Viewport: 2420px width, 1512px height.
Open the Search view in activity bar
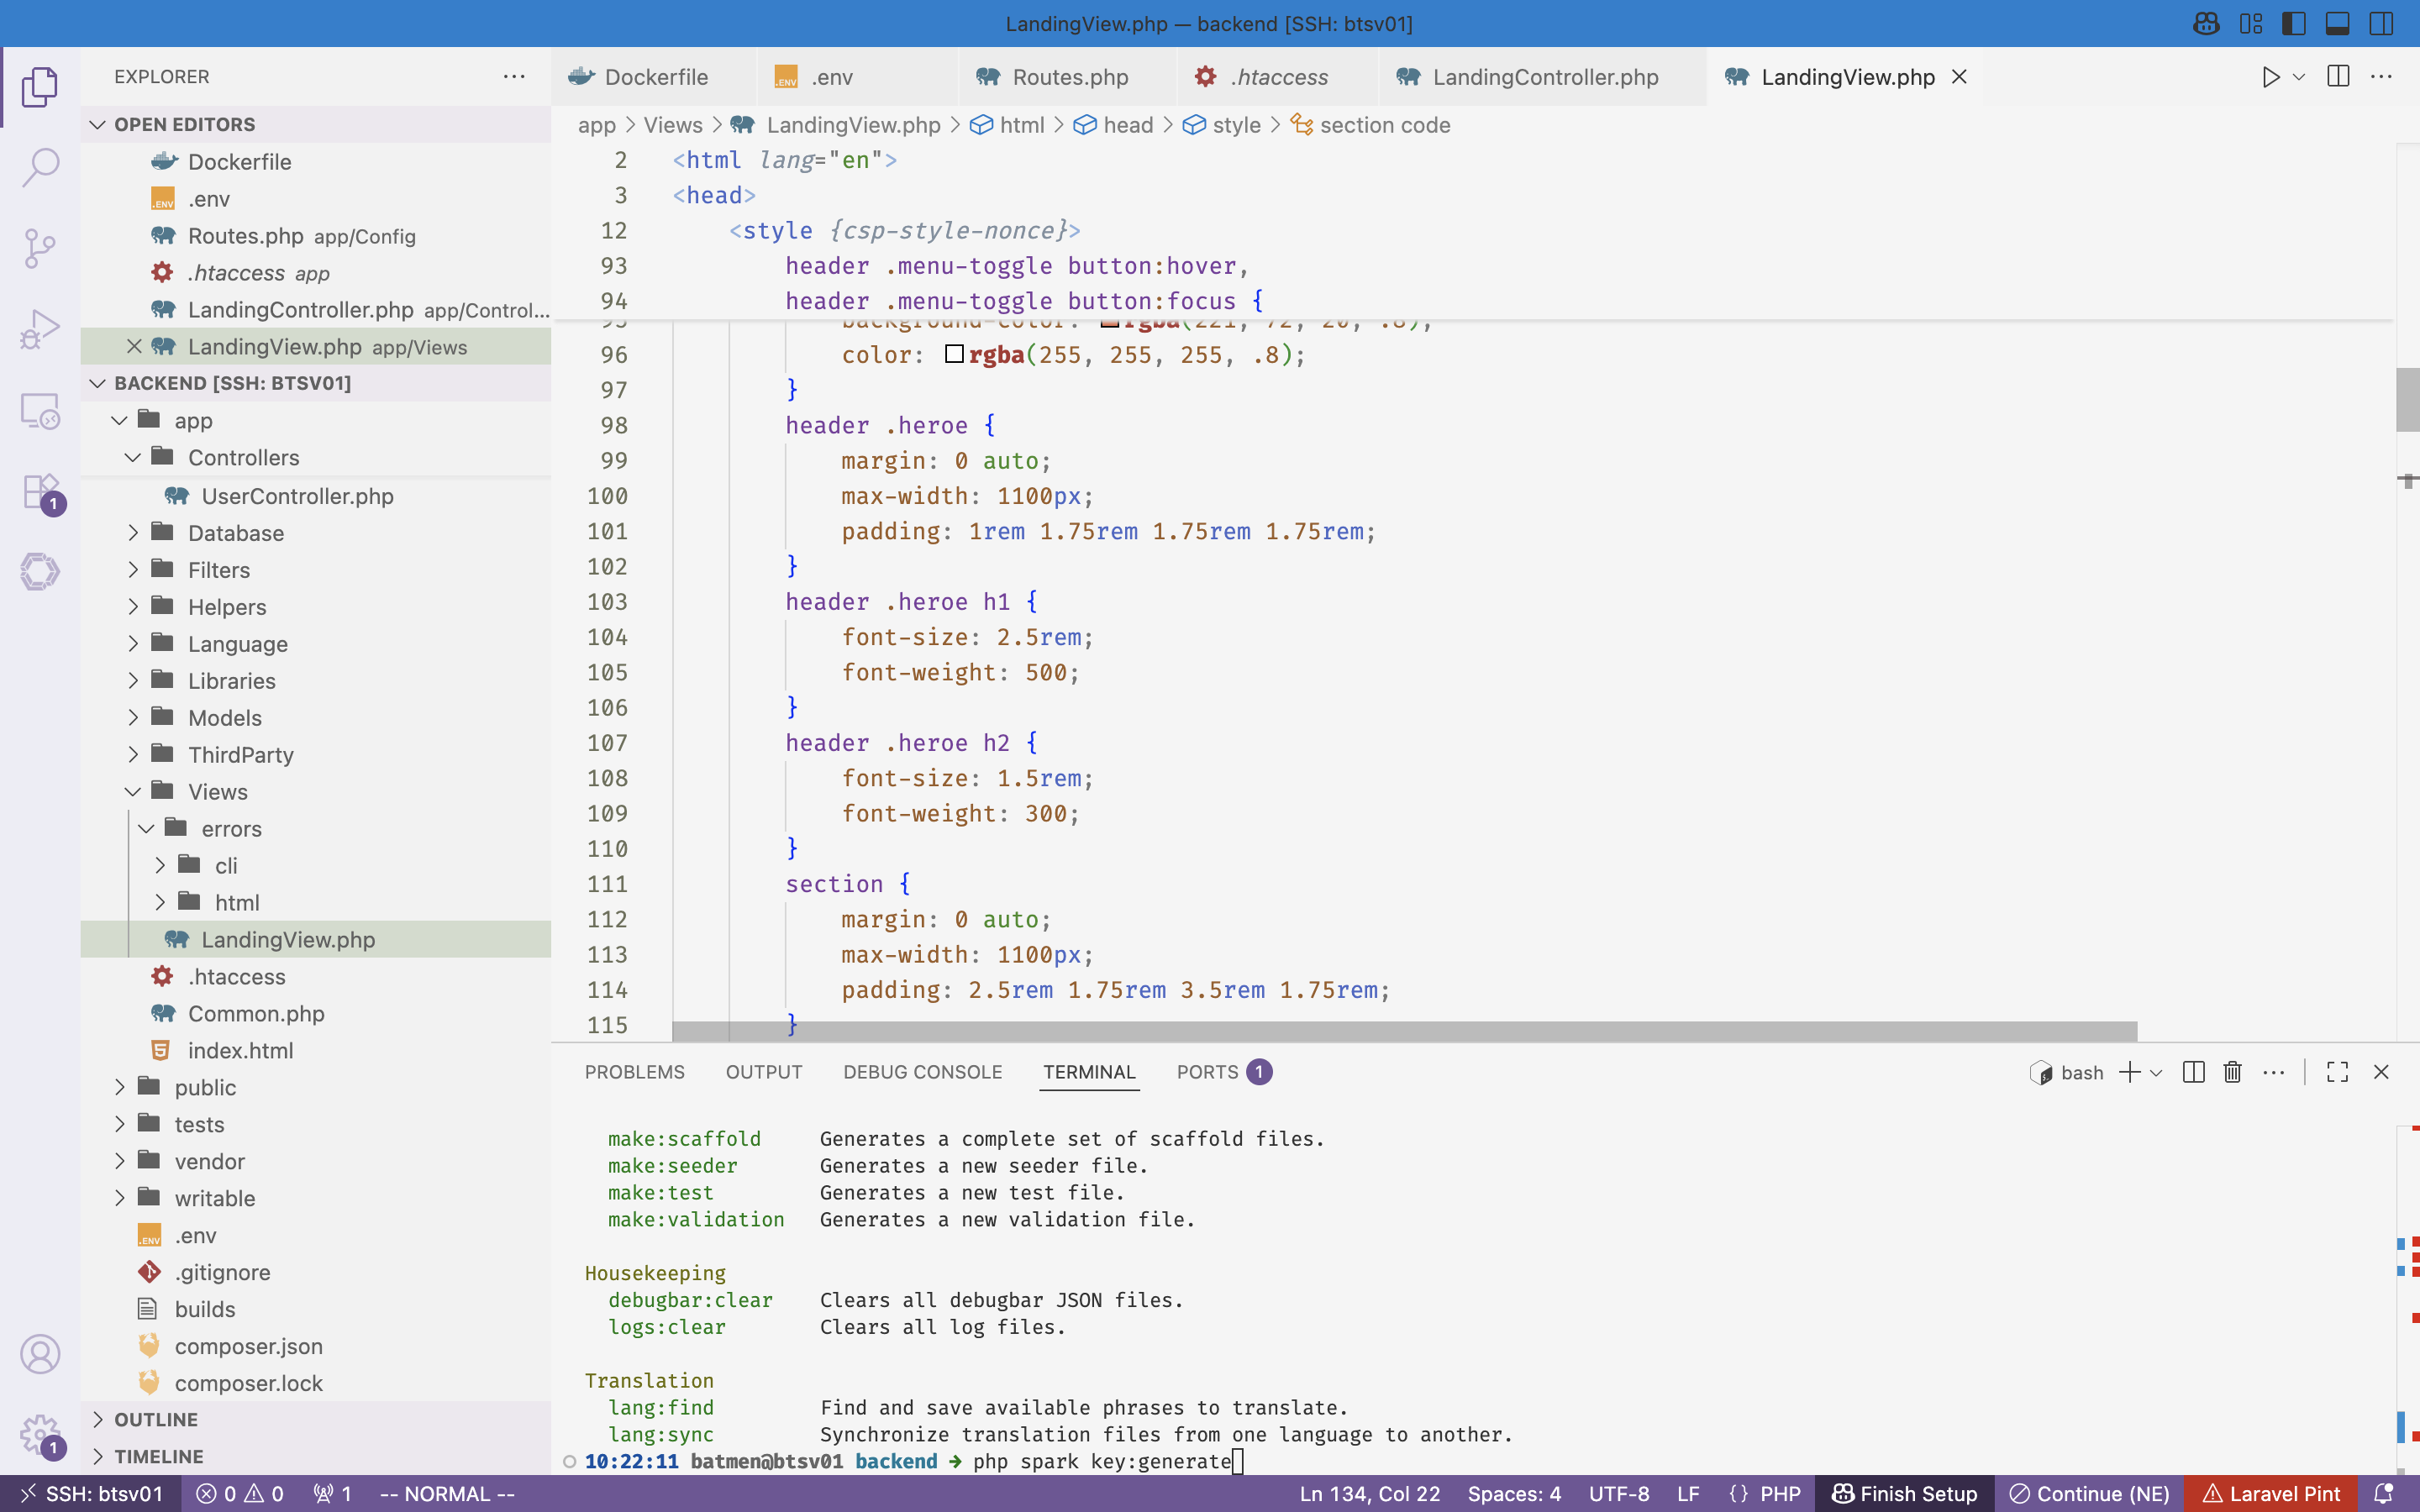click(40, 167)
